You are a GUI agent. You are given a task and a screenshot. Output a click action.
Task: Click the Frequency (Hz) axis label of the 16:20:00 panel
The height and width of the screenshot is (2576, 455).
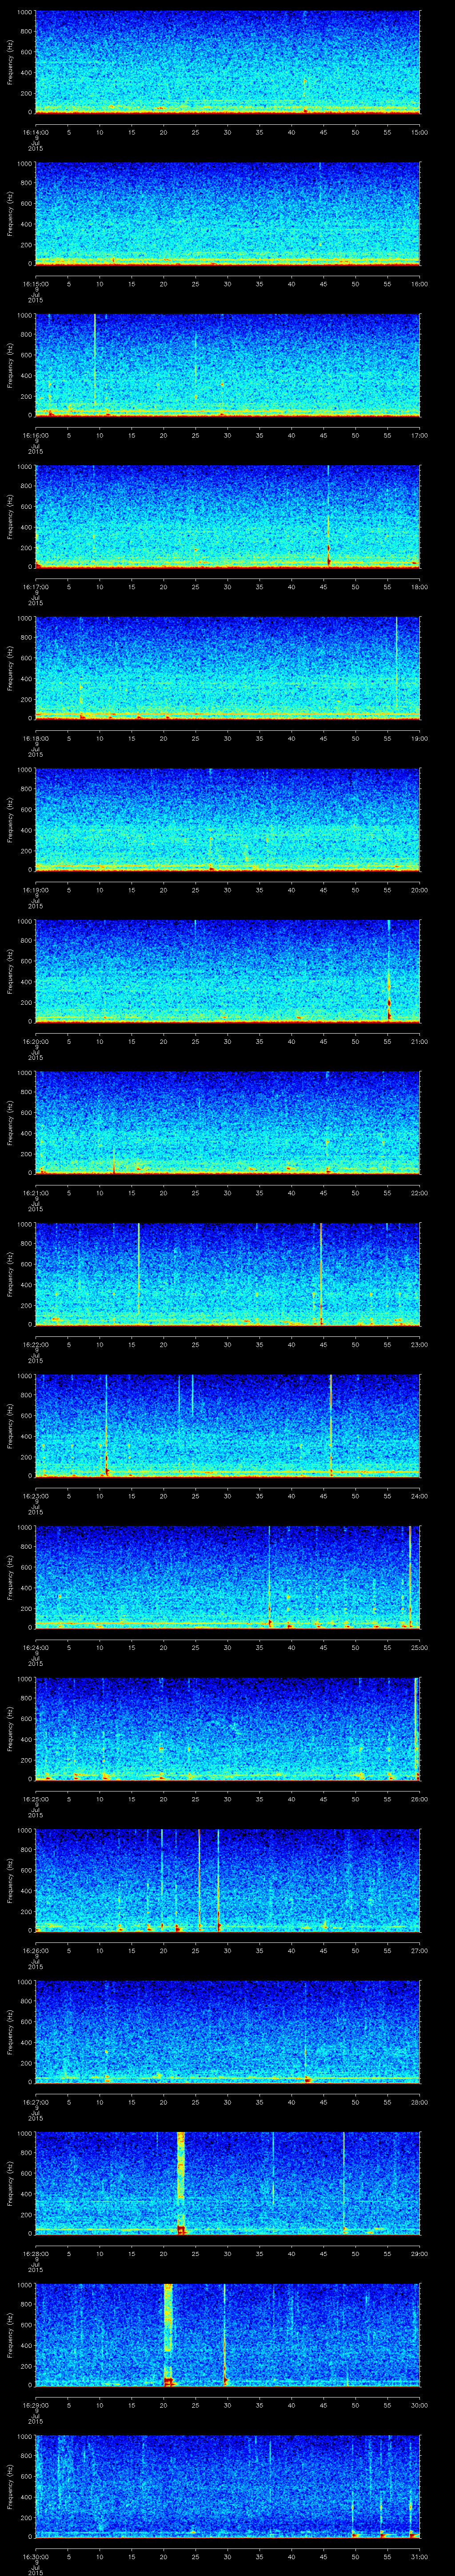coord(11,971)
